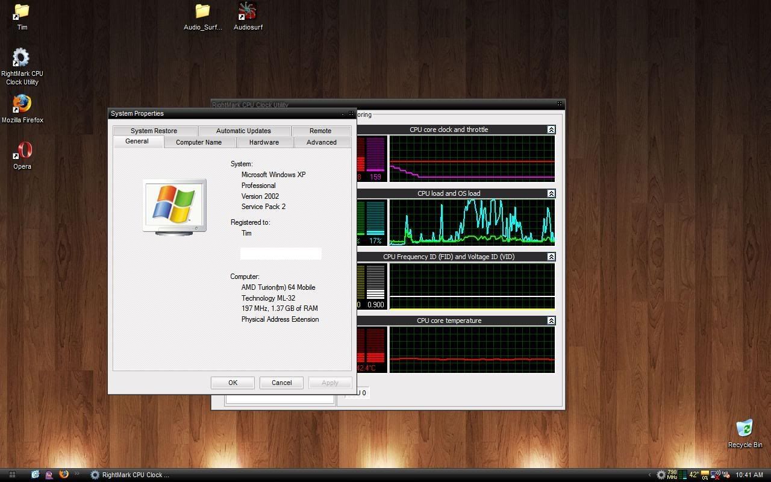Click the purple throttle bar showing 159
Screen dimensions: 771x482
[x=376, y=155]
